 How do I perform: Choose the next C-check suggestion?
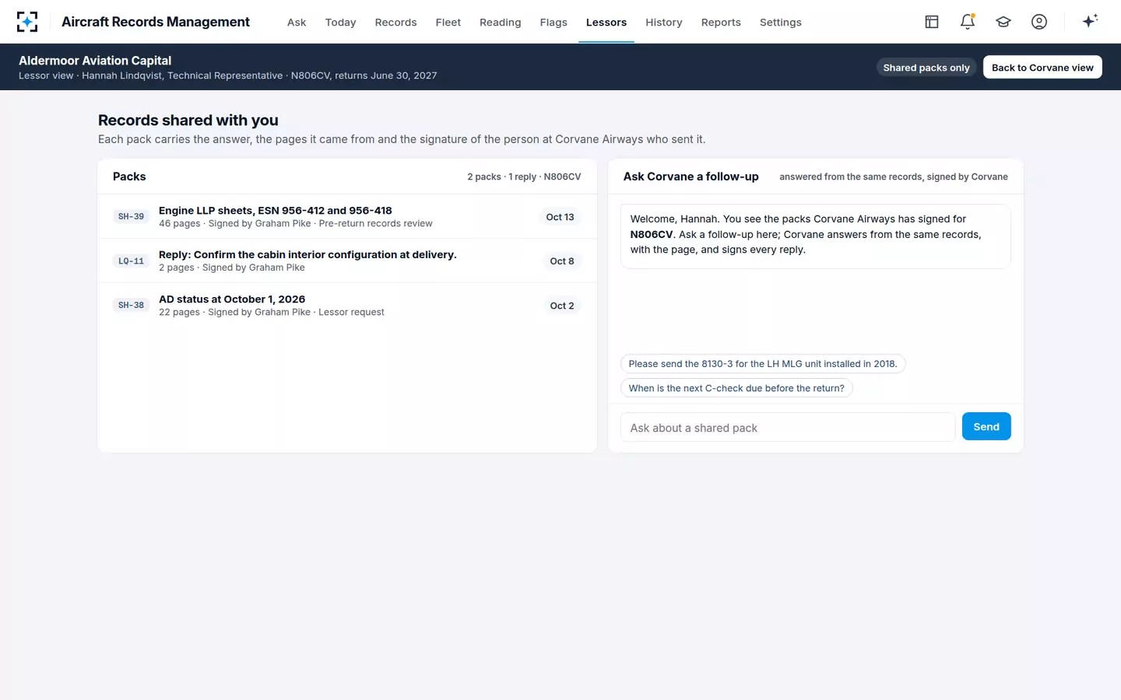(x=736, y=388)
